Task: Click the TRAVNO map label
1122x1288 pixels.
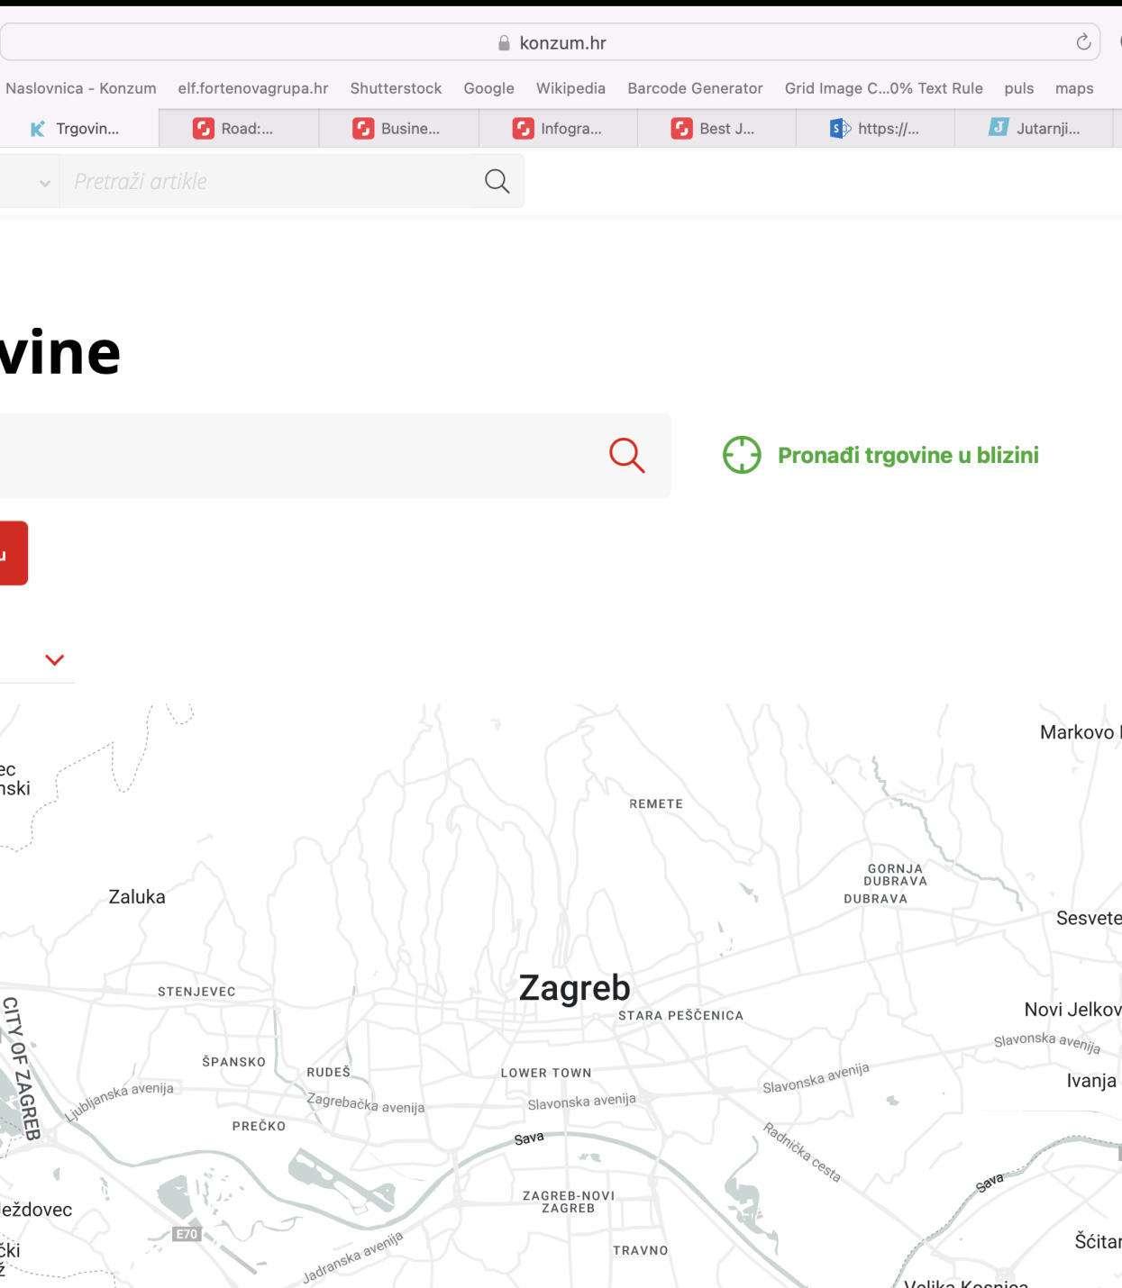Action: (641, 1250)
